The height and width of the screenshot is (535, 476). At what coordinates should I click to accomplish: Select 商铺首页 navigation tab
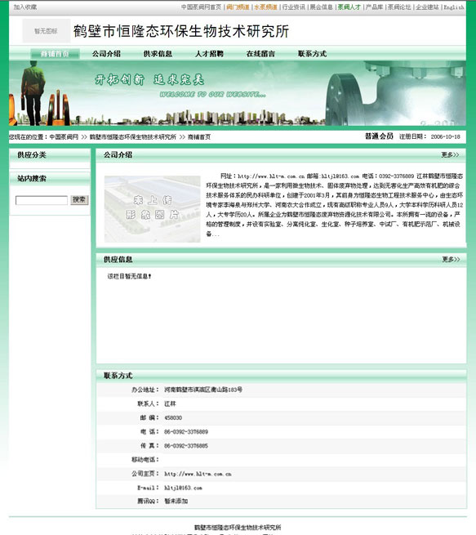pyautogui.click(x=55, y=54)
